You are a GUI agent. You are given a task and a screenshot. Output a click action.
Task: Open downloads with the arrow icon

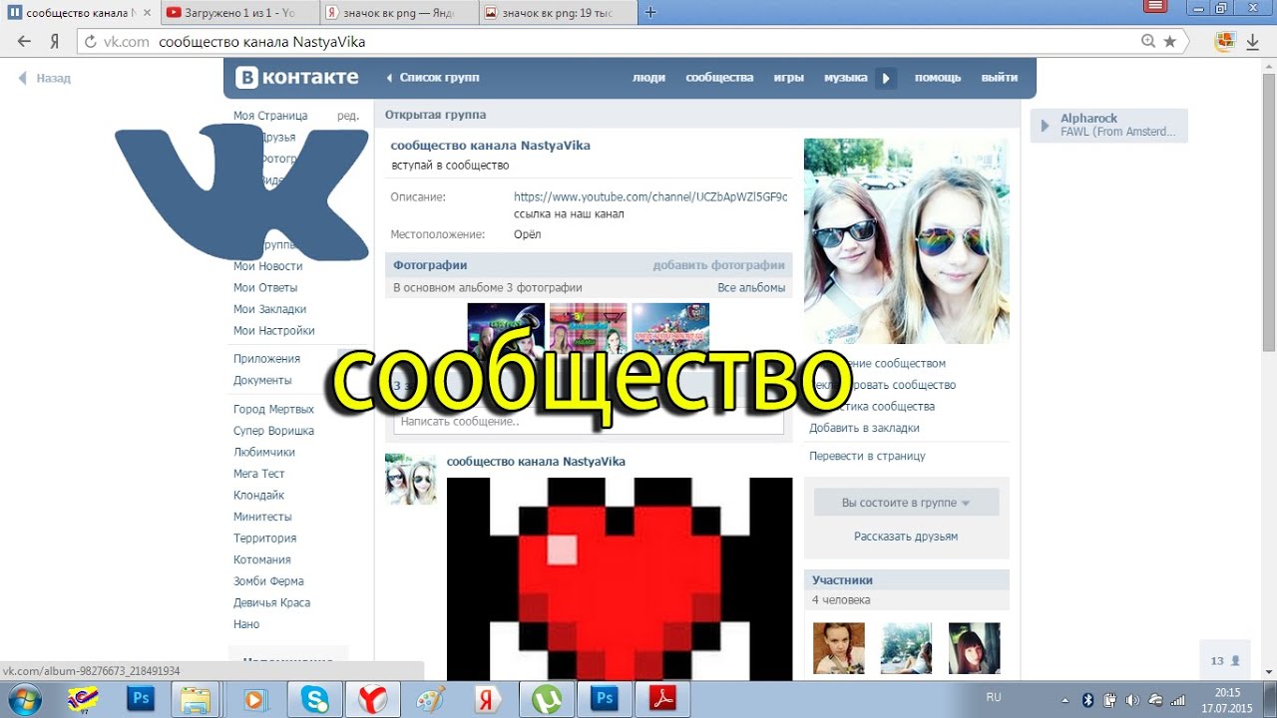click(1252, 42)
